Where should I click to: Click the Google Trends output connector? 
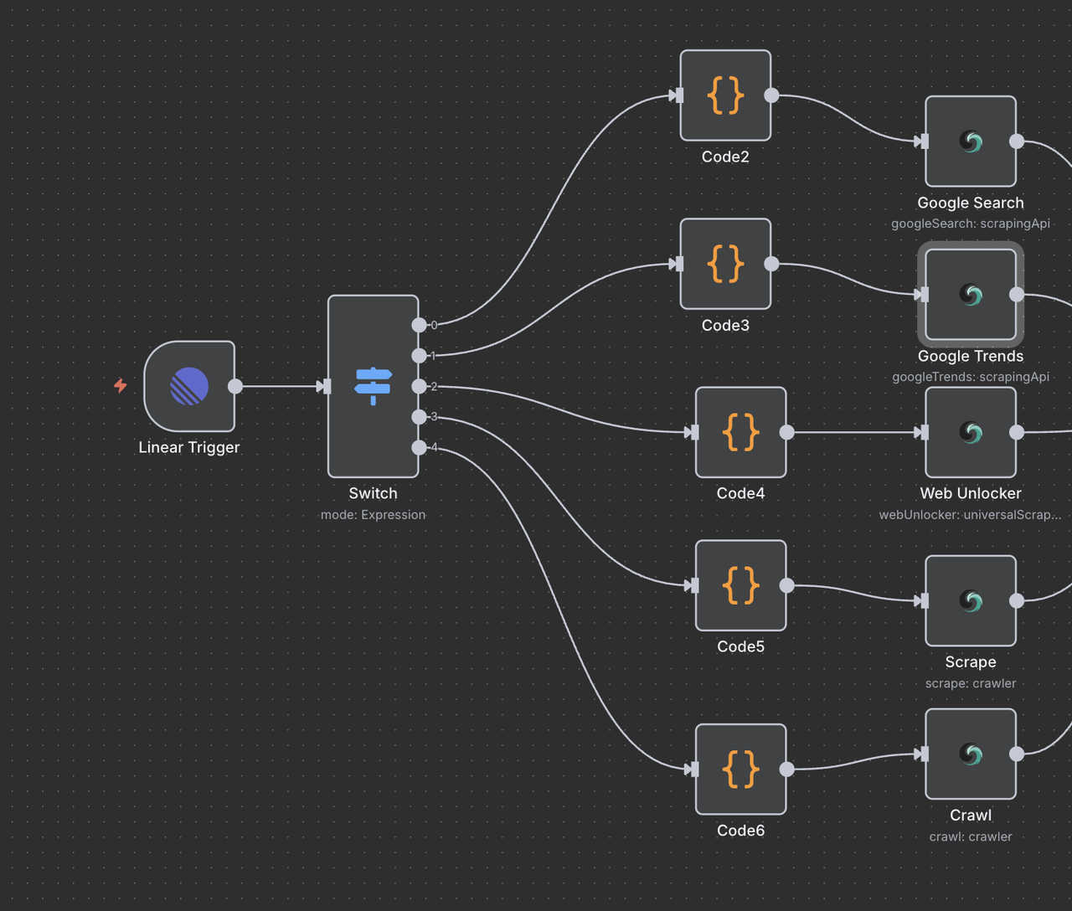pos(1017,295)
